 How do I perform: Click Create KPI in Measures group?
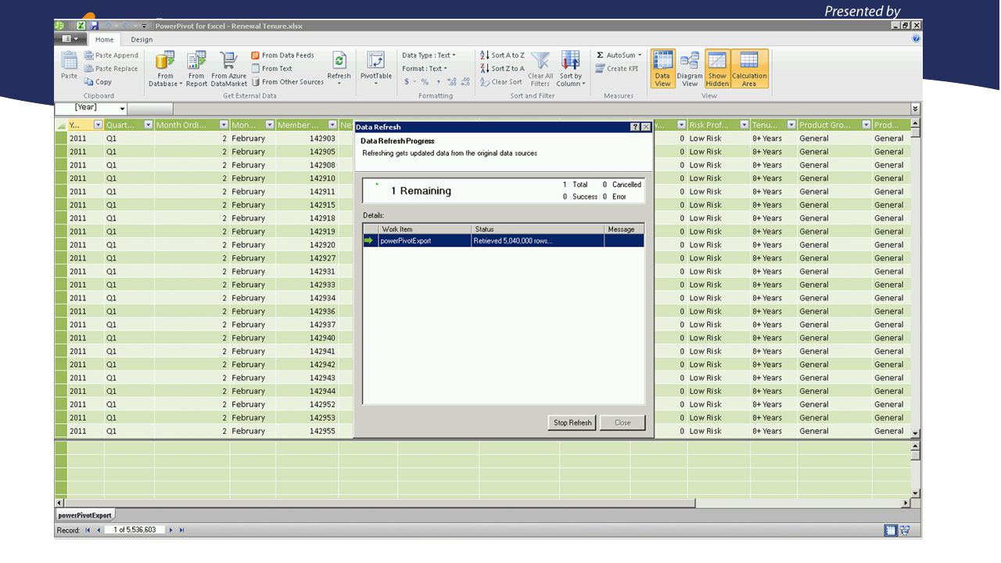pos(617,69)
